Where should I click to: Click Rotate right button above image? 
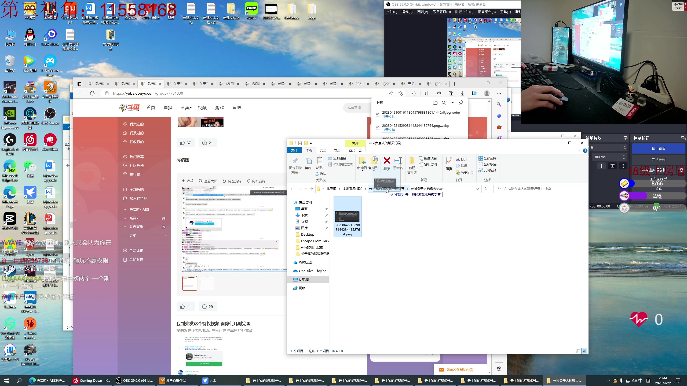coord(256,181)
